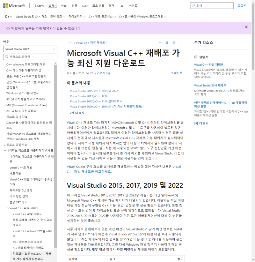The height and width of the screenshot is (262, 255).
Task: Click the page vertical scrollbar
Action: [253, 37]
